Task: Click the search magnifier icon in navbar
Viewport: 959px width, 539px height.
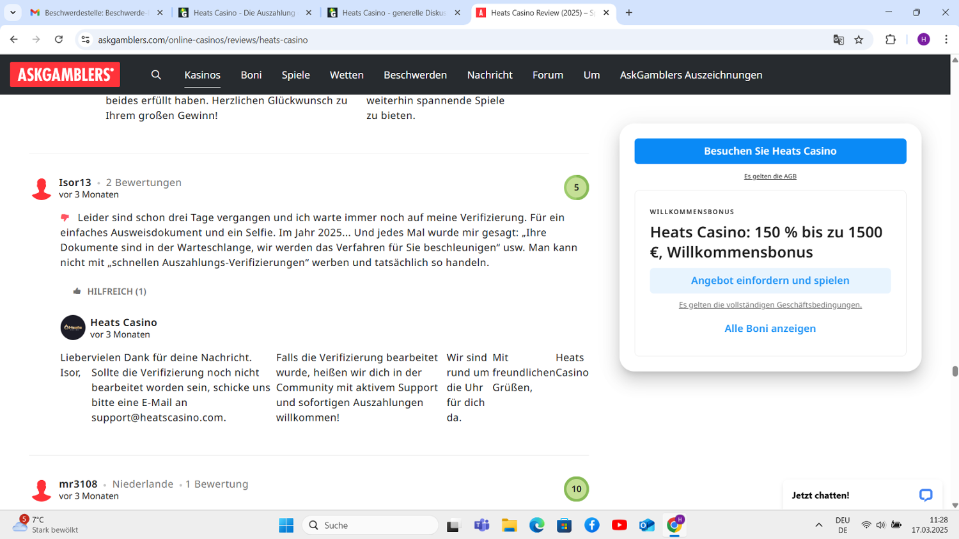Action: tap(156, 75)
